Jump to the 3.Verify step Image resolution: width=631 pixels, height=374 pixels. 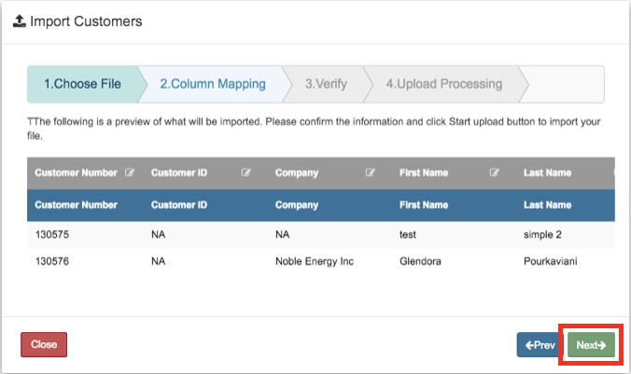[326, 84]
